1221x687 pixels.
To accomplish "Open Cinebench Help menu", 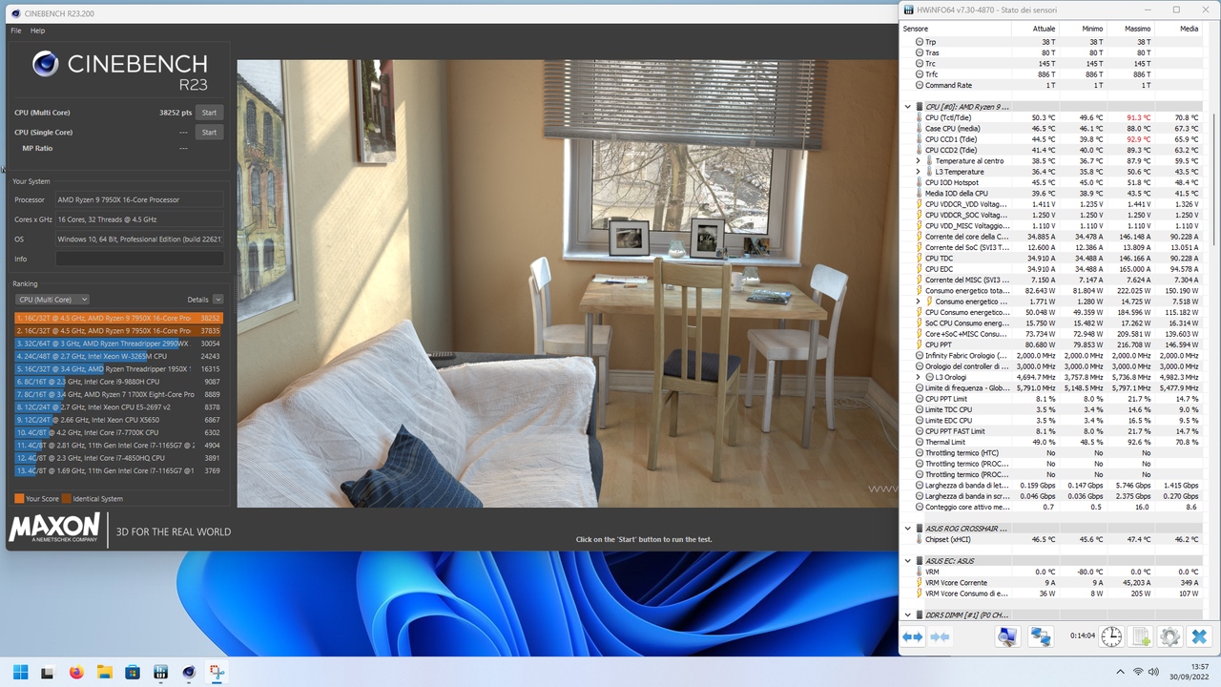I will coord(38,31).
